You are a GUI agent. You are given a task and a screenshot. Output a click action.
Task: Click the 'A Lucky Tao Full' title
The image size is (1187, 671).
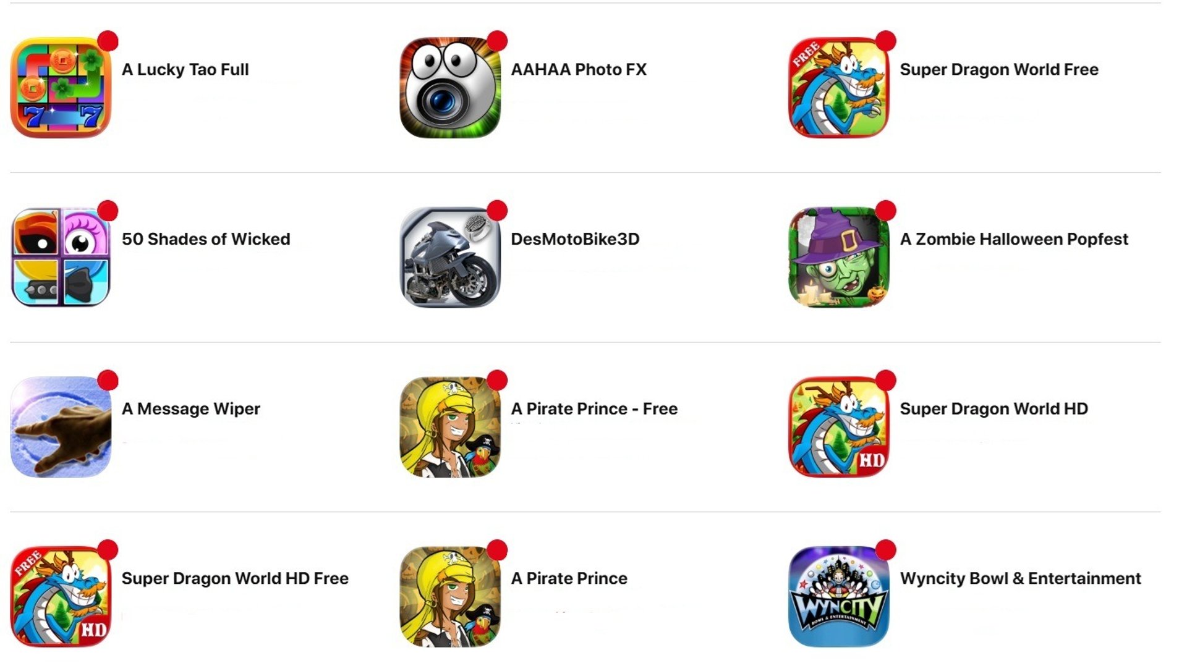(x=185, y=70)
